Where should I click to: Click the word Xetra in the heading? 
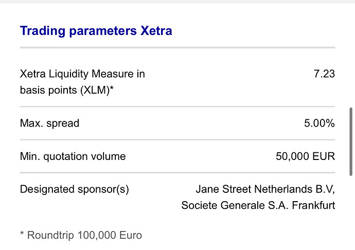pos(156,31)
